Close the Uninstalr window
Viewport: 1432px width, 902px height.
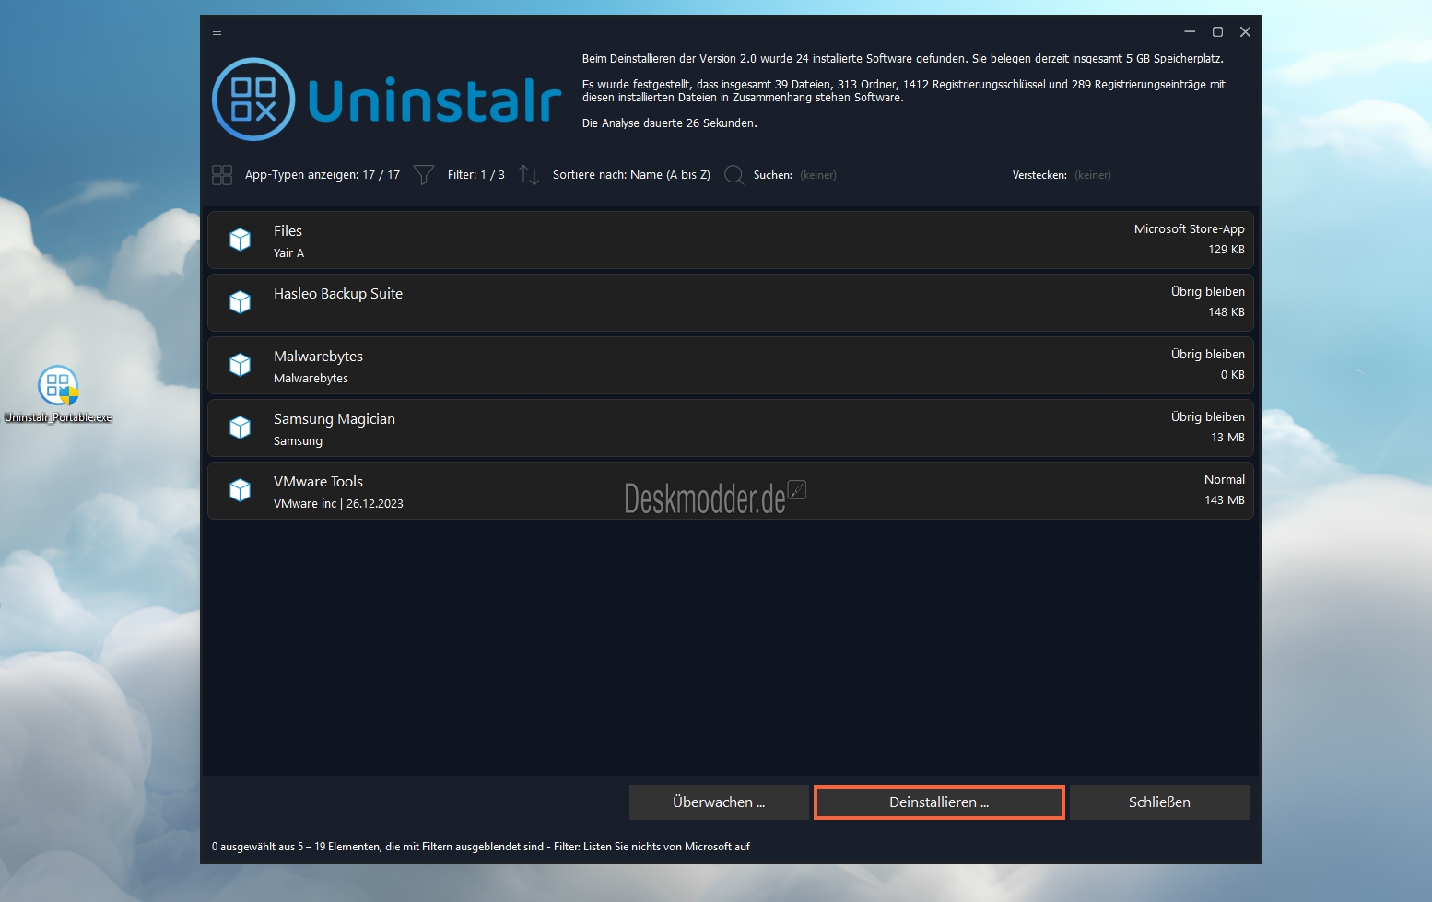pos(1245,32)
